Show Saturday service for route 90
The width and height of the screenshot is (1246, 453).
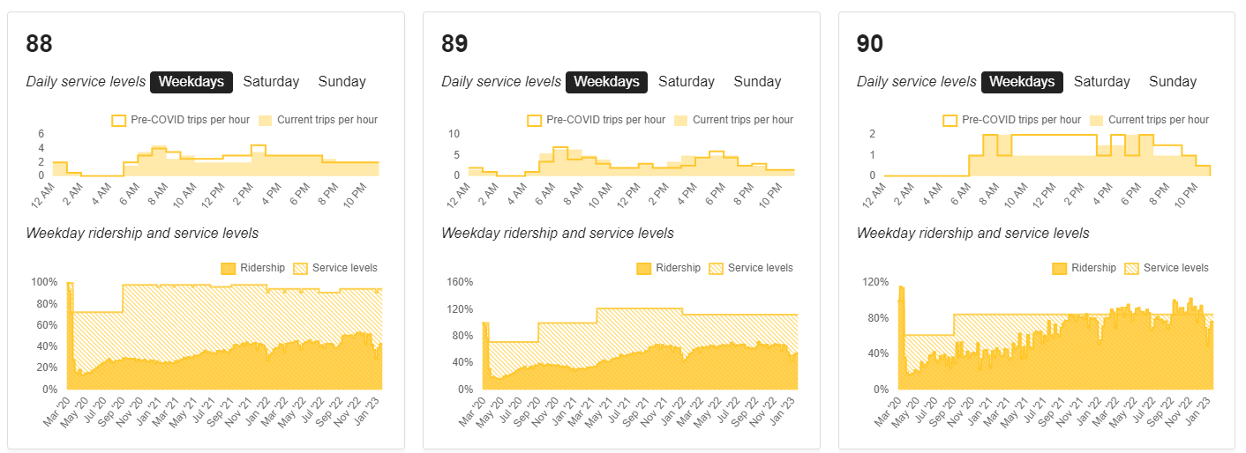tap(1101, 82)
